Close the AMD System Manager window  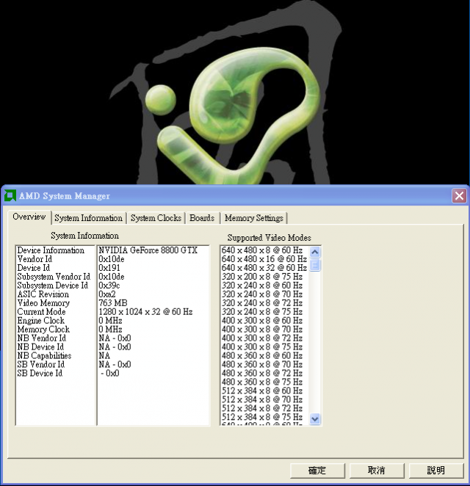point(459,196)
